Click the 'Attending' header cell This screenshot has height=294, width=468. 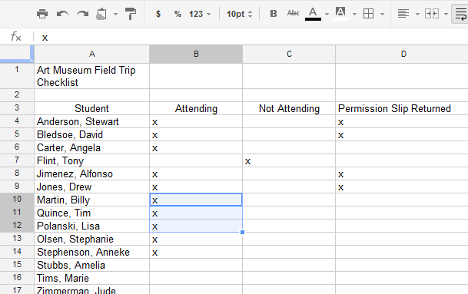click(x=196, y=108)
